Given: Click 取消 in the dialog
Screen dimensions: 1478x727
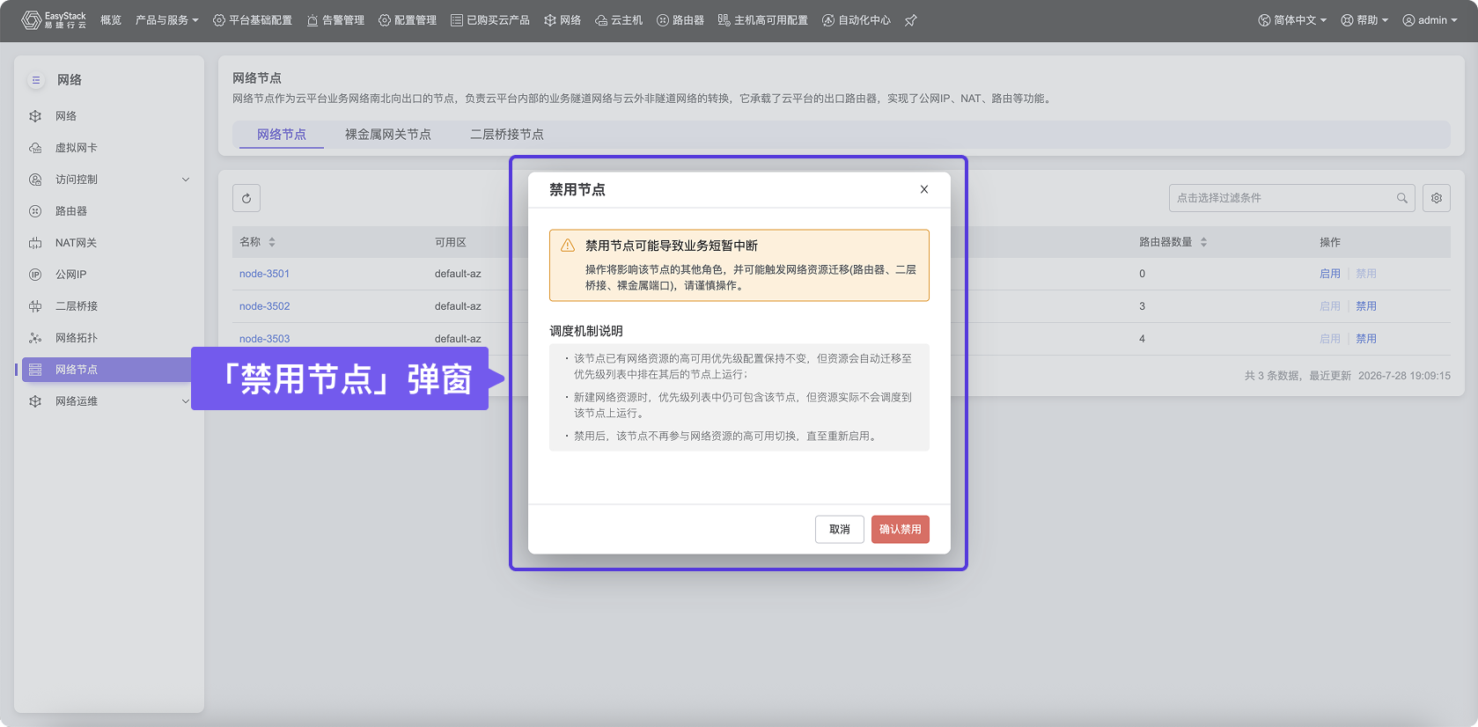Looking at the screenshot, I should pos(840,529).
